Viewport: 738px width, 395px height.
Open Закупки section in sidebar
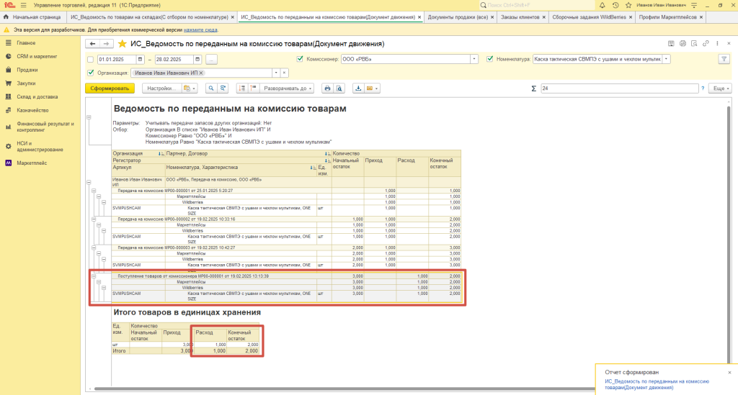tap(27, 83)
